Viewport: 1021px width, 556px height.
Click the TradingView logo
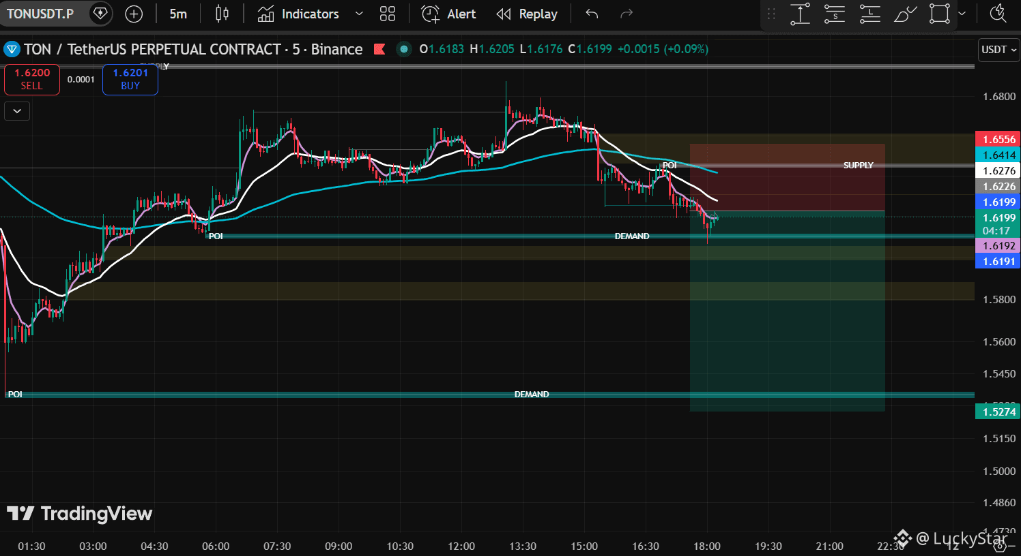[80, 513]
